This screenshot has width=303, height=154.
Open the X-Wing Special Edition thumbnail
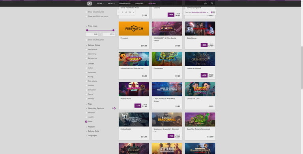click(167, 29)
